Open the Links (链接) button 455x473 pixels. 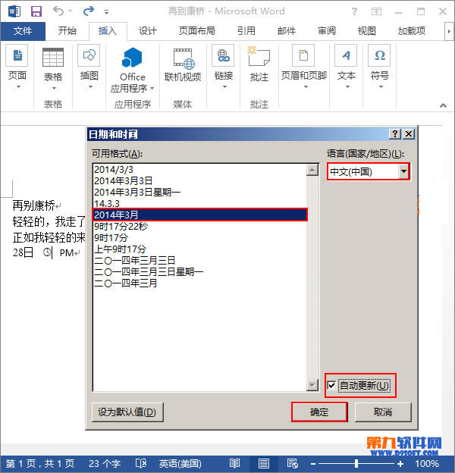click(x=224, y=67)
